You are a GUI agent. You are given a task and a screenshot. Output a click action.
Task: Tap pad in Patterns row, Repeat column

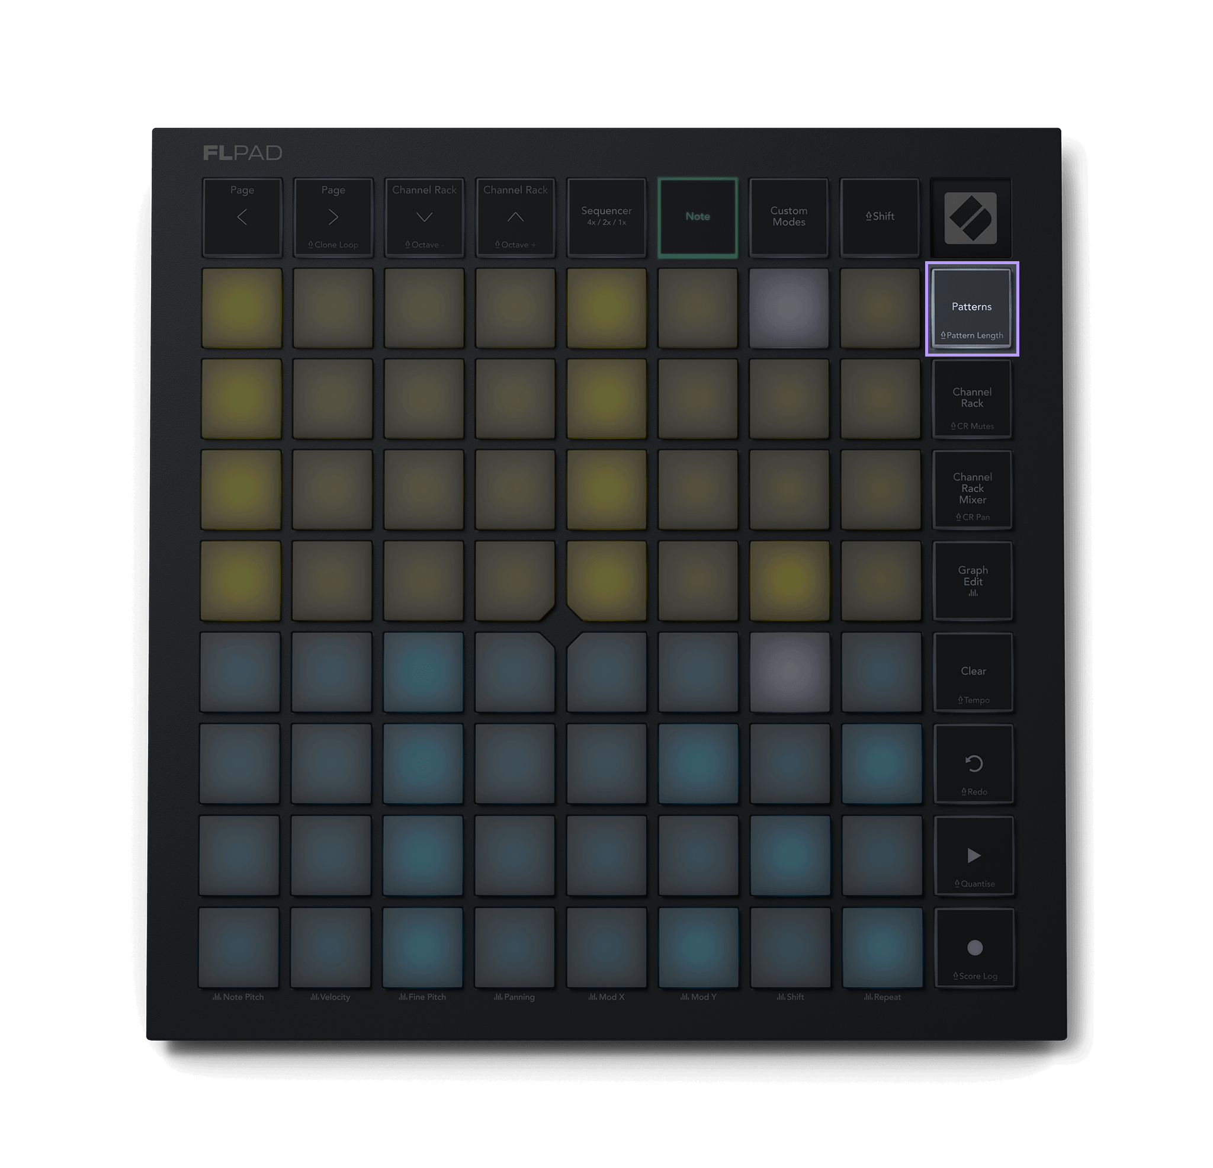(880, 308)
